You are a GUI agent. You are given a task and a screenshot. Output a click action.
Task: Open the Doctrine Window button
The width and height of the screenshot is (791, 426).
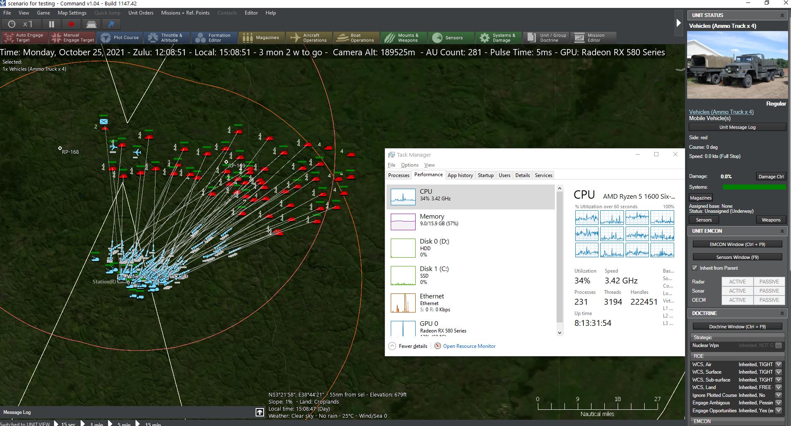737,327
